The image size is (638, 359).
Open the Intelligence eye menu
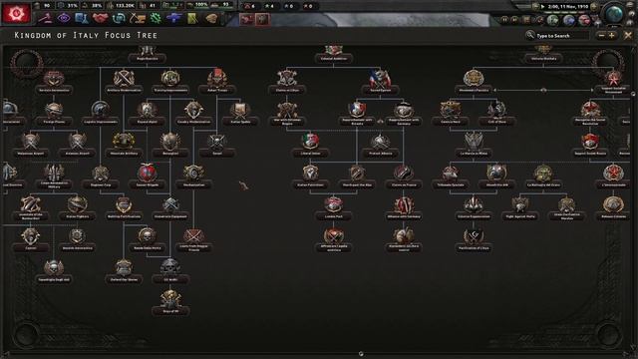click(64, 18)
